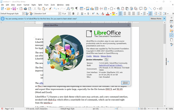Open sidebar Navigator panel

171,35
